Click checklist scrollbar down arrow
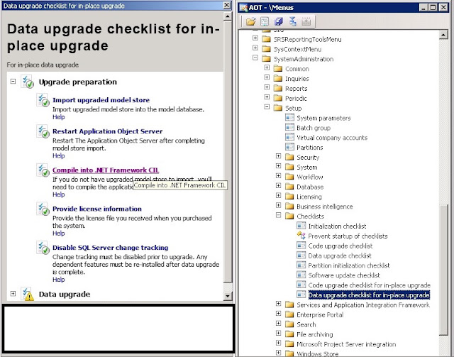Viewport: 454px width, 357px height. click(228, 296)
